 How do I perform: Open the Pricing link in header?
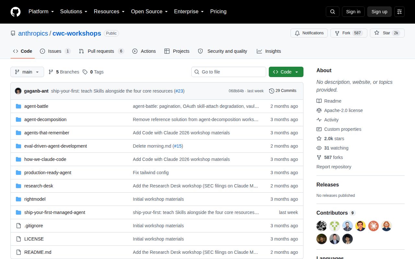tap(218, 12)
